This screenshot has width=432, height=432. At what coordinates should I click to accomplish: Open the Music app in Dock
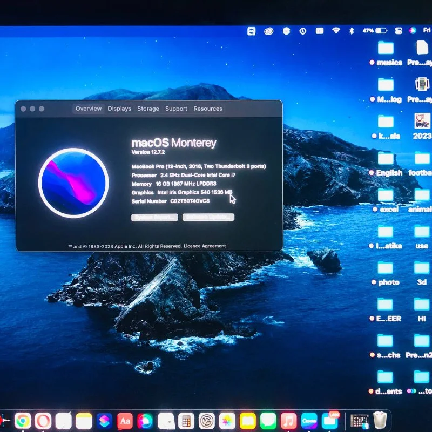coord(289,421)
